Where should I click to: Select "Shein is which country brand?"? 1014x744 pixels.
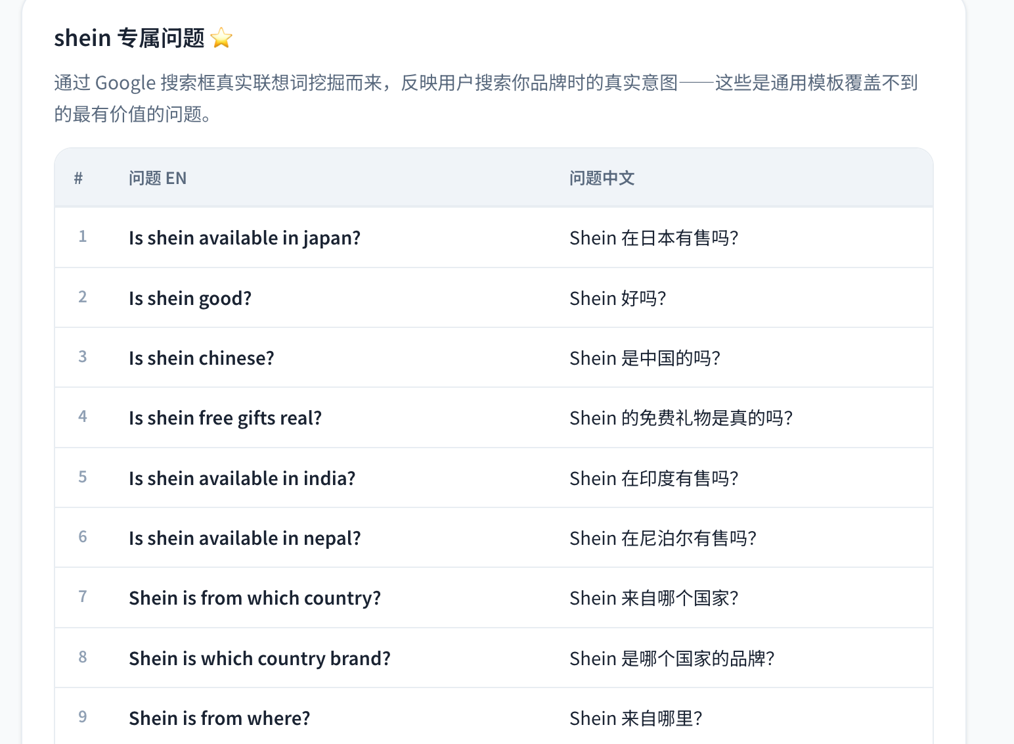pyautogui.click(x=259, y=659)
